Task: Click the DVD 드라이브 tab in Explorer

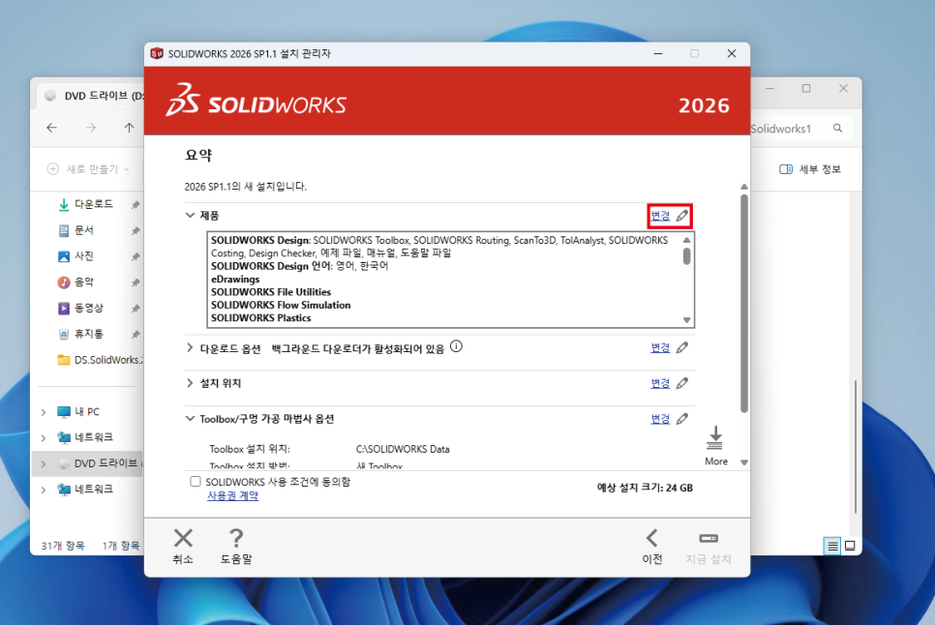Action: coord(93,96)
